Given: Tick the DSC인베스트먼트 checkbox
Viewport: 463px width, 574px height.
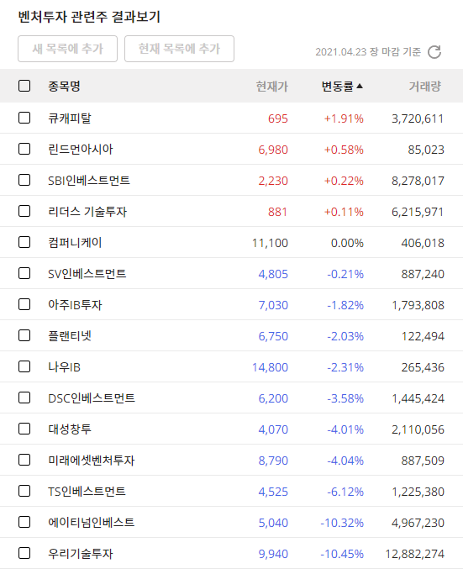Looking at the screenshot, I should pyautogui.click(x=24, y=398).
